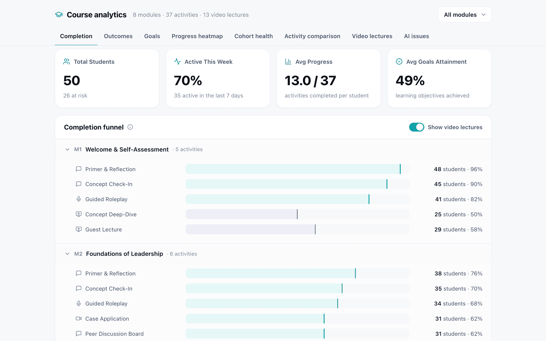Click the Avg Goals Attainment badge icon
546x341 pixels.
pyautogui.click(x=399, y=62)
